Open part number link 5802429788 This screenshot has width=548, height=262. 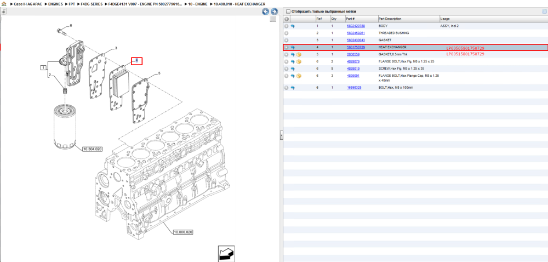tap(356, 26)
